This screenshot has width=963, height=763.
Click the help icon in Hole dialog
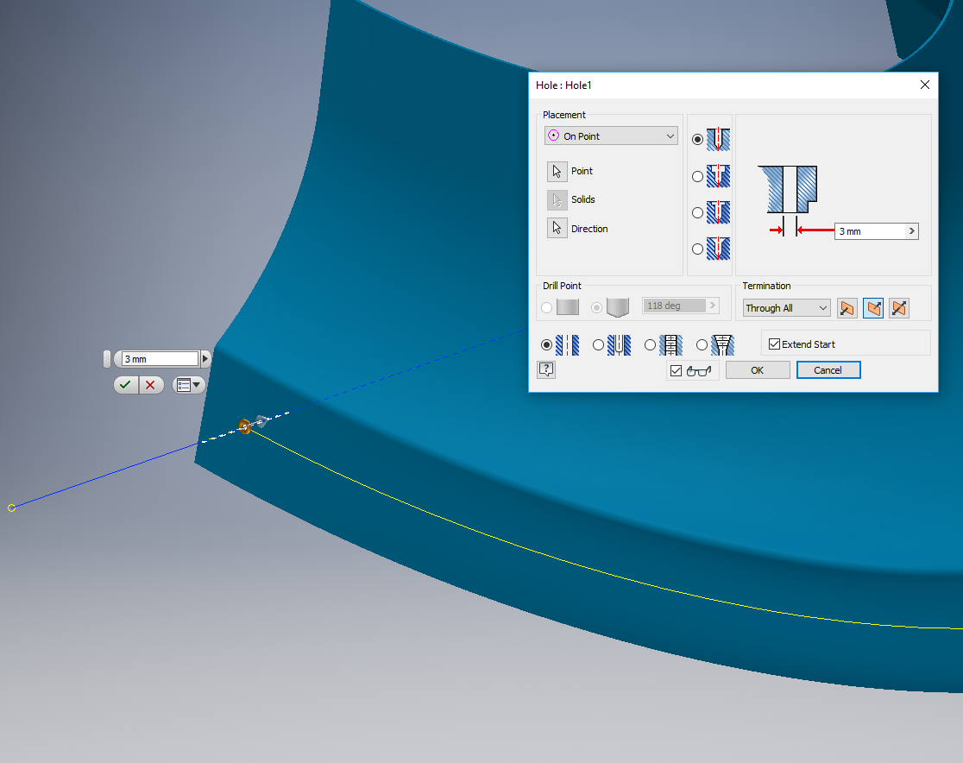pyautogui.click(x=546, y=369)
